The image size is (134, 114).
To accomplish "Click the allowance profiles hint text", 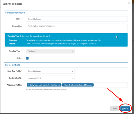I will (46, 89).
